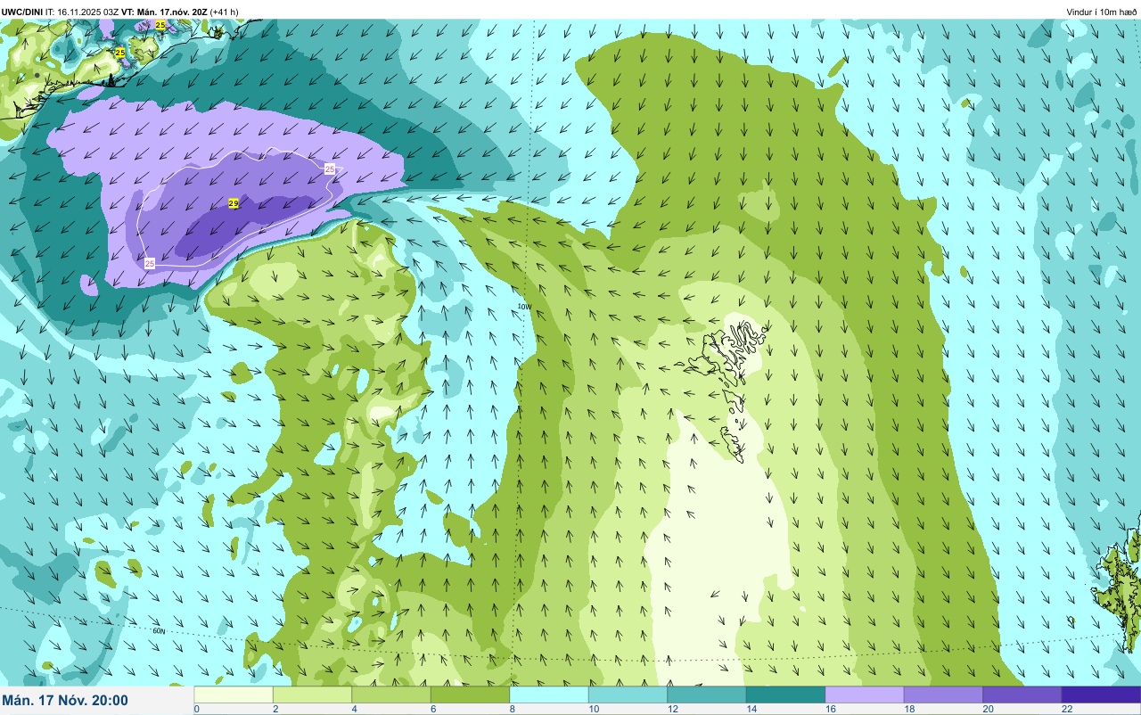
Task: Click the 'Vindur í 10m hæð' title
Action: (1102, 12)
